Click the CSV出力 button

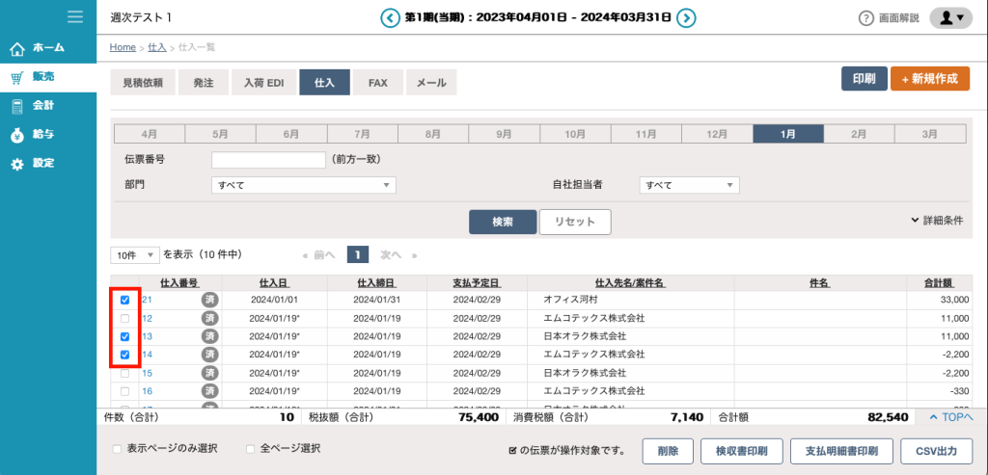pyautogui.click(x=936, y=451)
